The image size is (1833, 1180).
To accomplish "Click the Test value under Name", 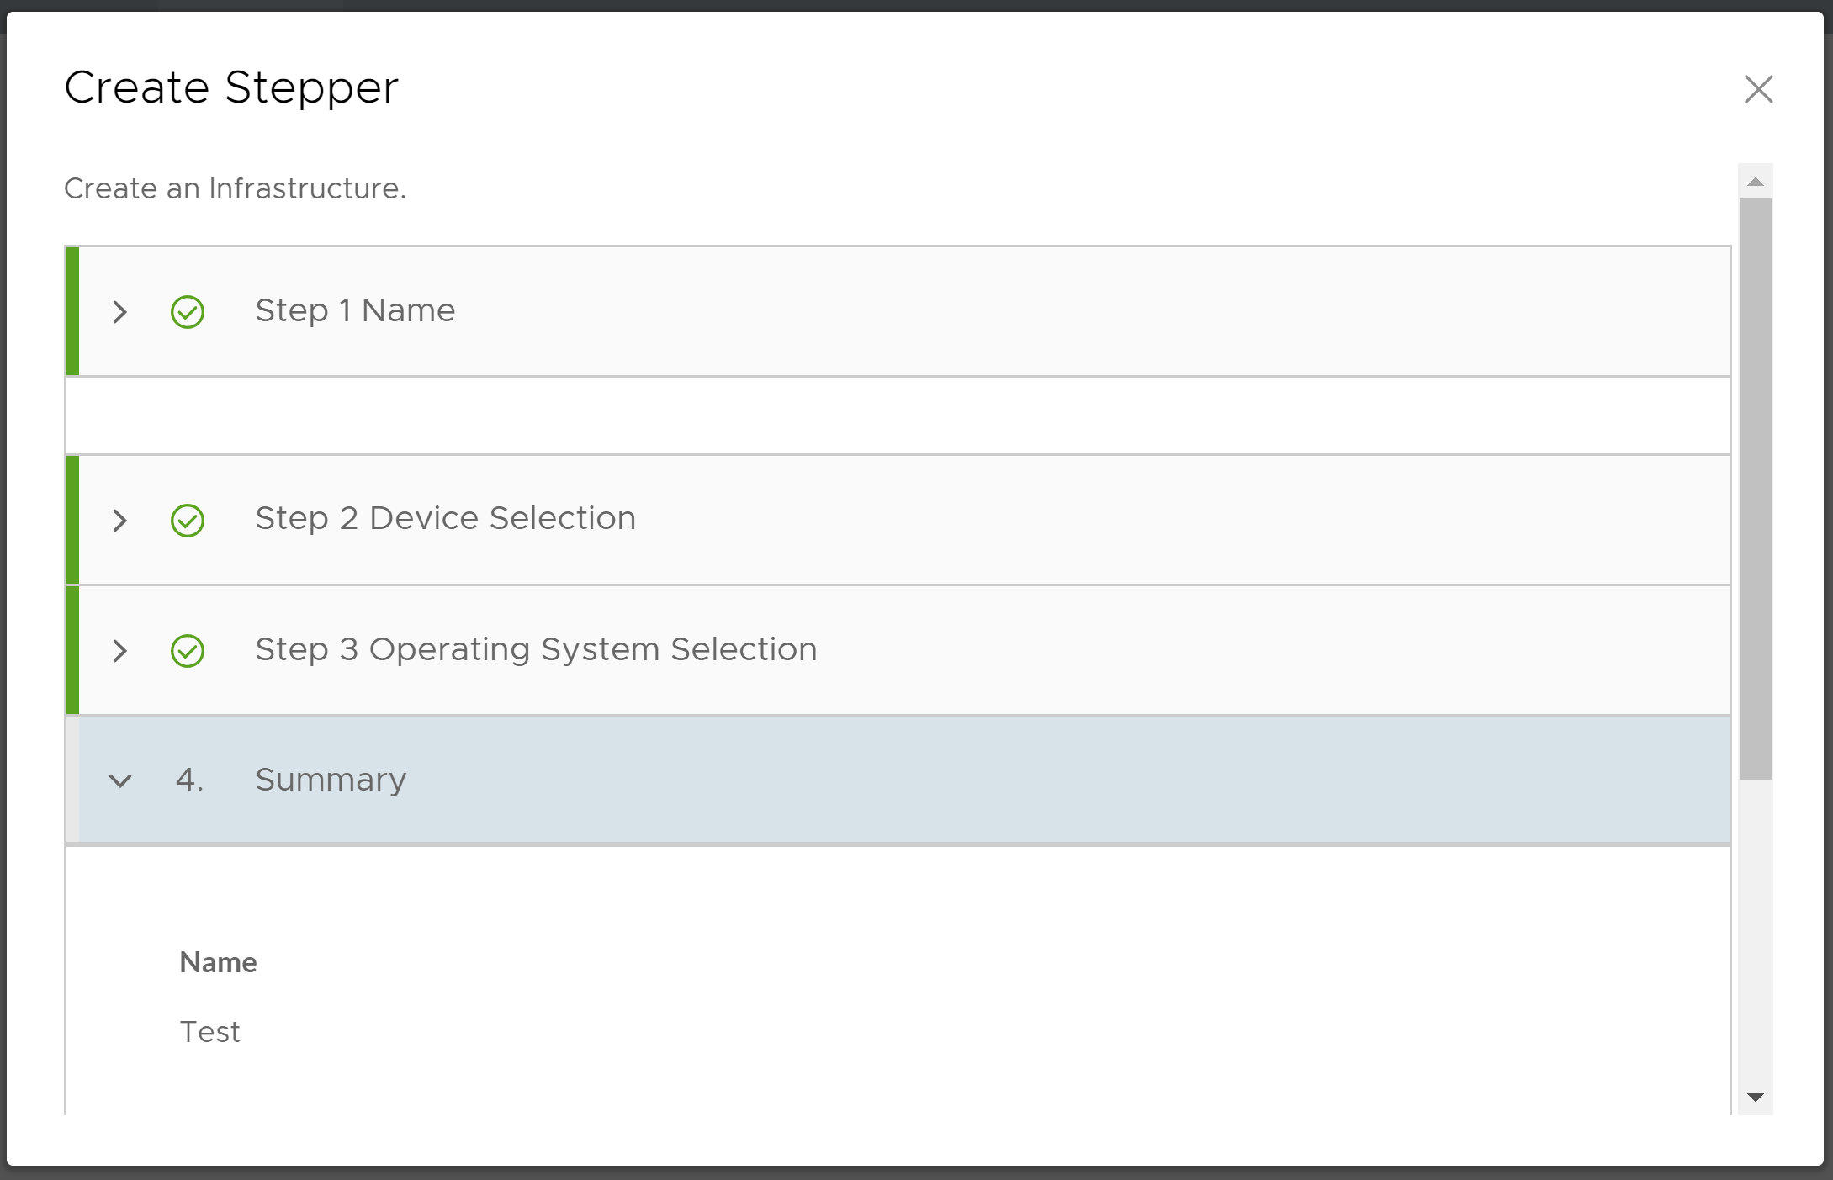I will [210, 1032].
